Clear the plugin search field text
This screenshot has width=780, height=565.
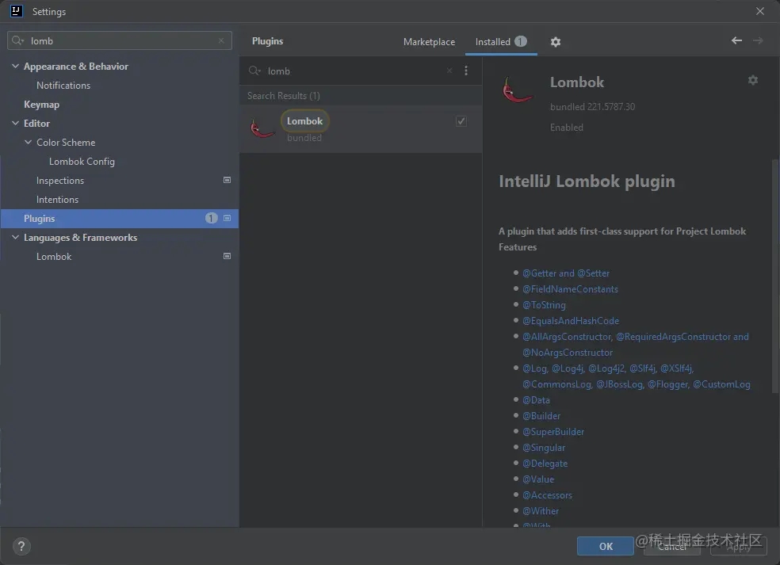click(449, 71)
